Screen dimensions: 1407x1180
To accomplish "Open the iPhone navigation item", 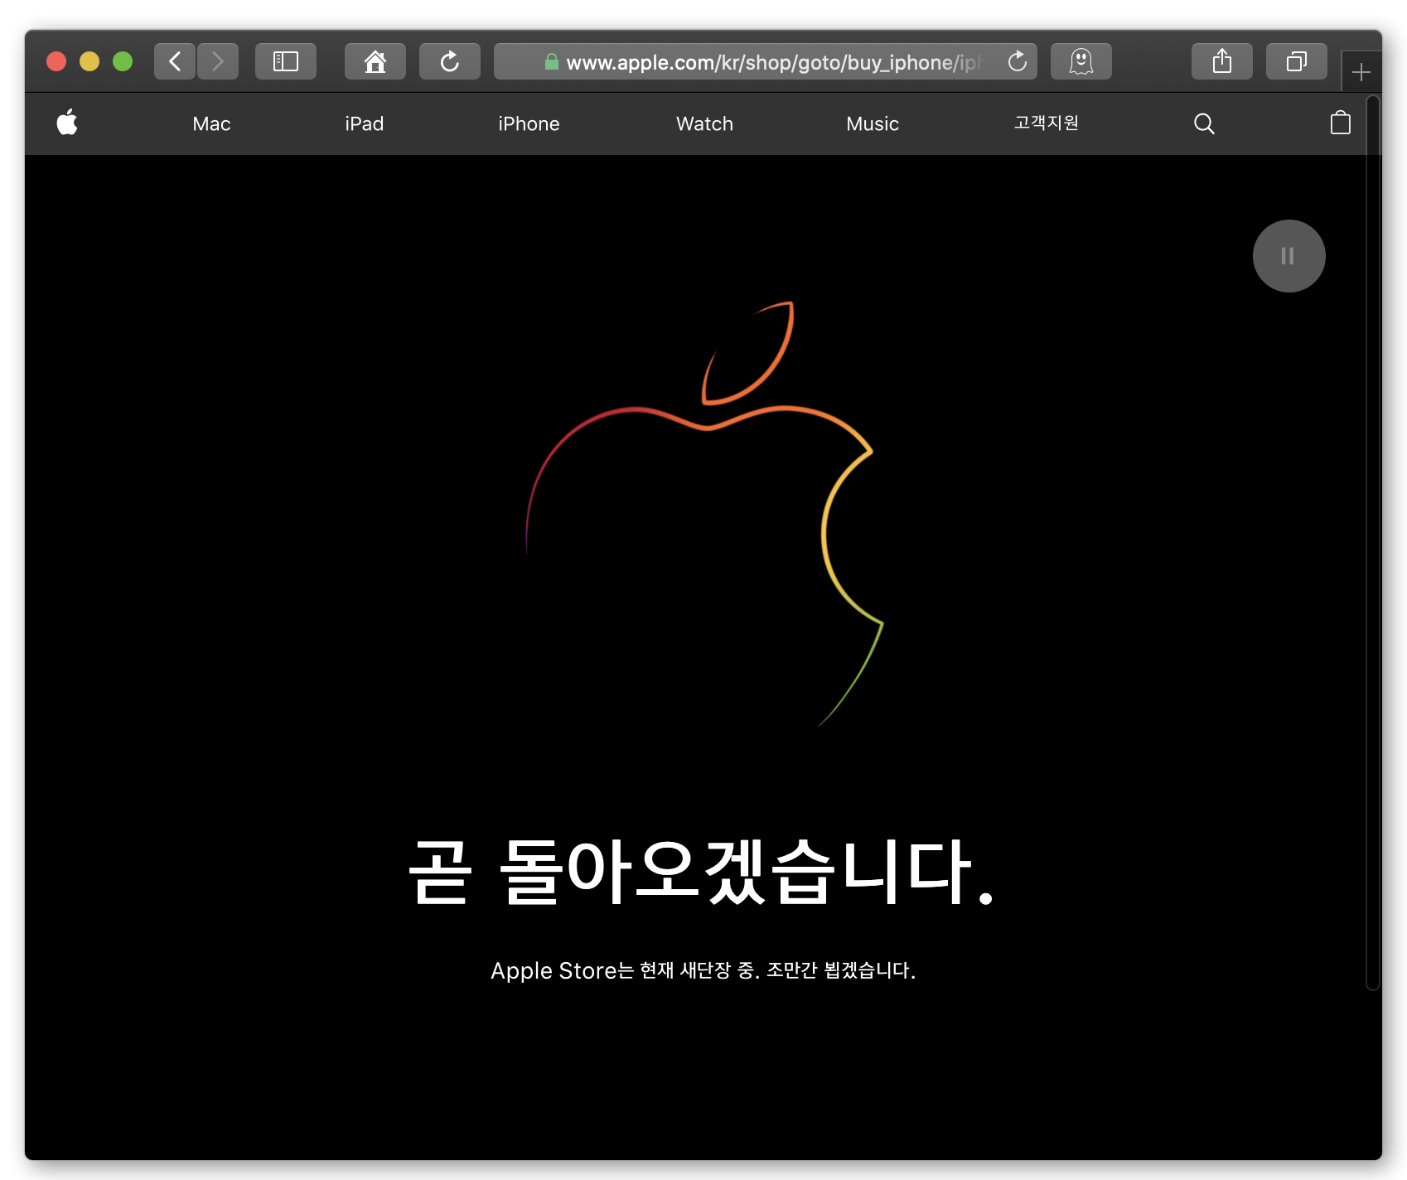I will tap(529, 123).
